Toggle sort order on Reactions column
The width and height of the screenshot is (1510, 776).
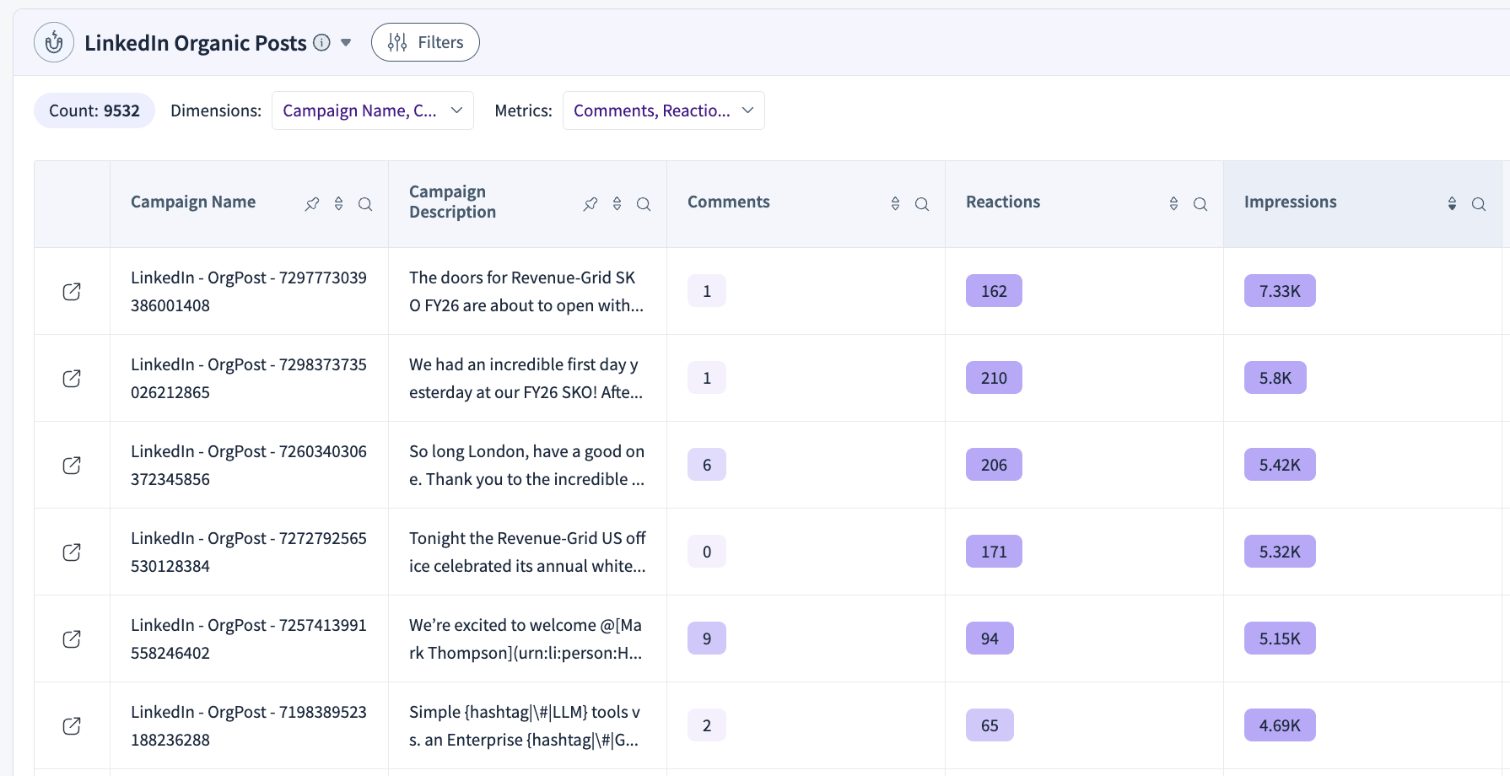1173,204
